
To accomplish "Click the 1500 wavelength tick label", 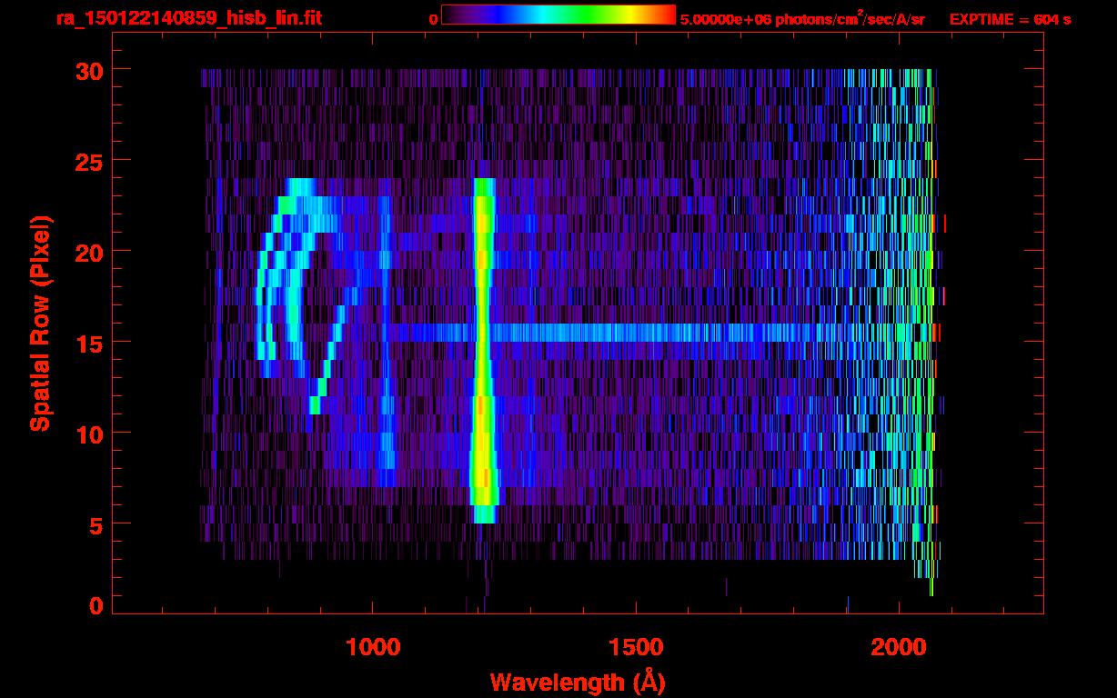I will 636,647.
